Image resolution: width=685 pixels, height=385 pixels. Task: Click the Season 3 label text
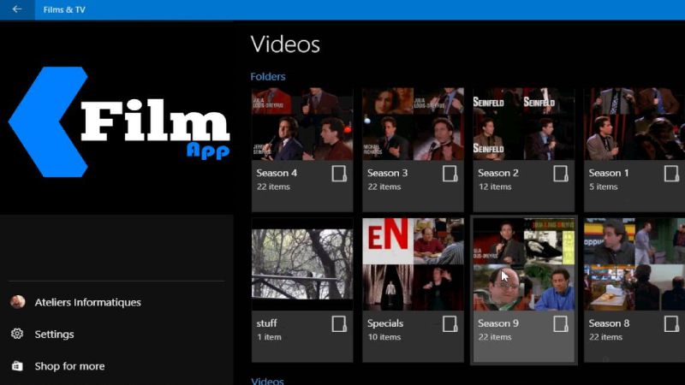[388, 173]
